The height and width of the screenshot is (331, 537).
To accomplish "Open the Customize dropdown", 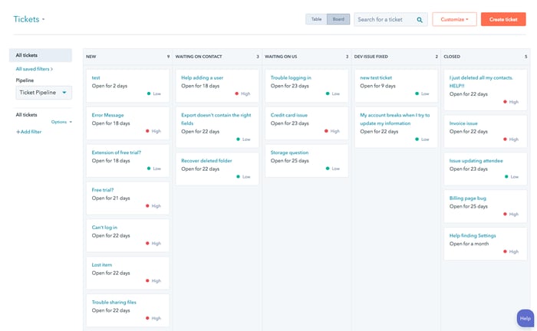I will 454,19.
